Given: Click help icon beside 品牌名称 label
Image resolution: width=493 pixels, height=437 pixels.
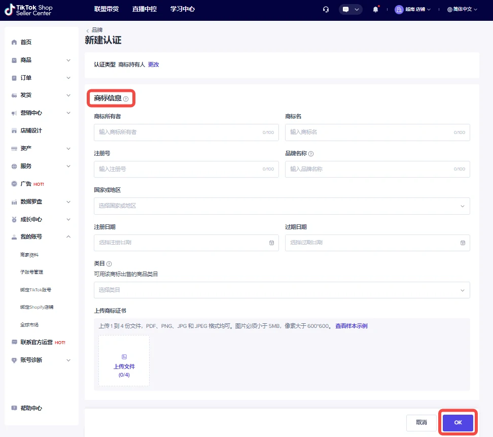Looking at the screenshot, I should [x=311, y=154].
